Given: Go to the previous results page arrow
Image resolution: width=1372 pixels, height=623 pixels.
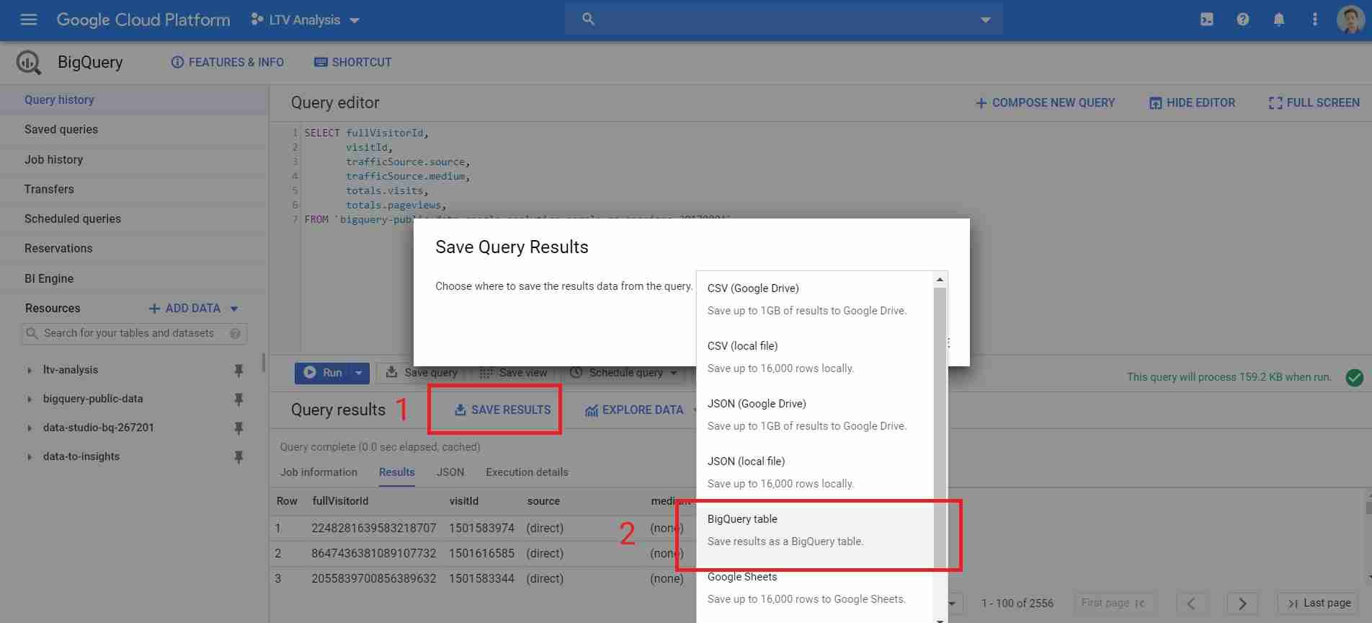Looking at the screenshot, I should coord(1191,603).
